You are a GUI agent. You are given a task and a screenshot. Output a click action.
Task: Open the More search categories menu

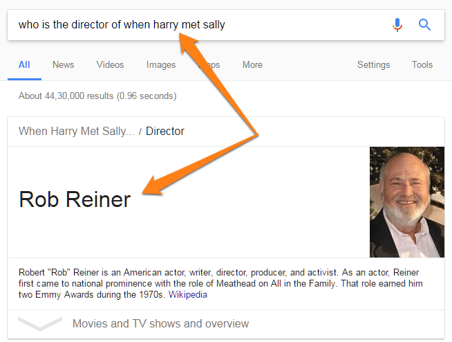pyautogui.click(x=252, y=64)
